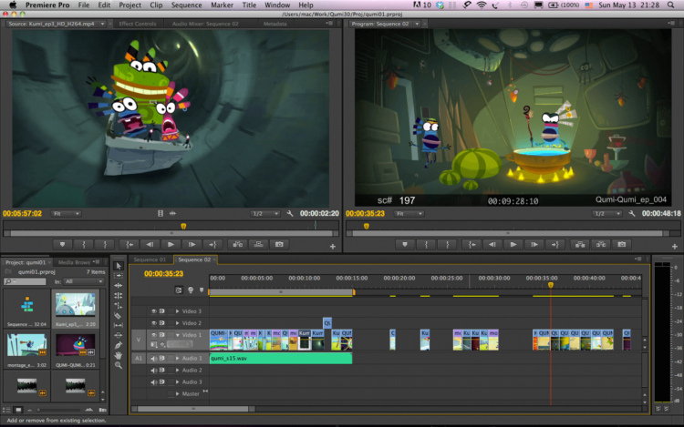
Task: Select the Razor tool
Action: (119, 316)
